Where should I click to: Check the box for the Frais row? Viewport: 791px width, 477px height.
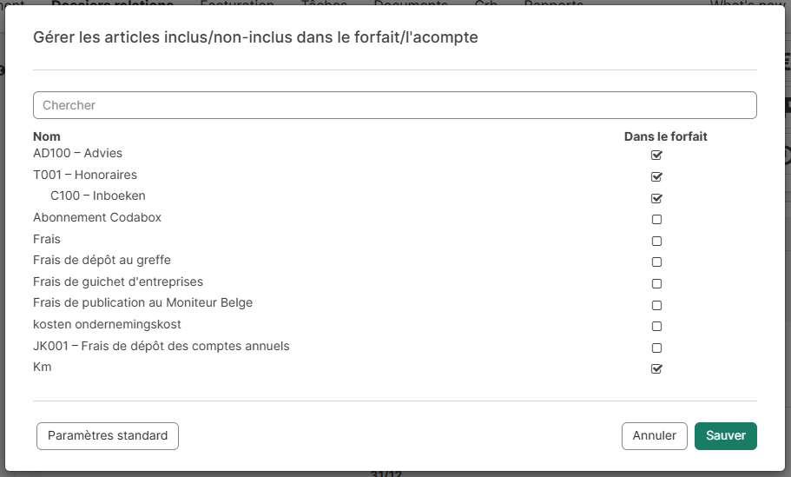656,241
